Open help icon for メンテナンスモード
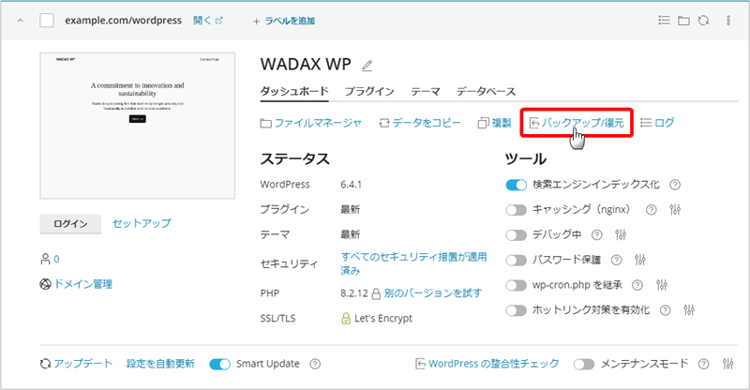Image resolution: width=750 pixels, height=390 pixels. [x=703, y=364]
